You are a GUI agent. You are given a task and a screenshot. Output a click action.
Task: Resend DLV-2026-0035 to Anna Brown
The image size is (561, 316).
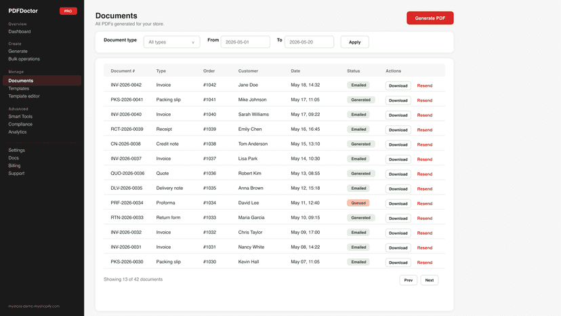tap(425, 189)
